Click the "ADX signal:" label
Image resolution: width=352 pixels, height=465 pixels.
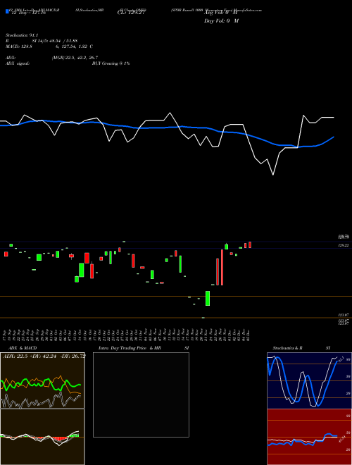click(x=18, y=63)
